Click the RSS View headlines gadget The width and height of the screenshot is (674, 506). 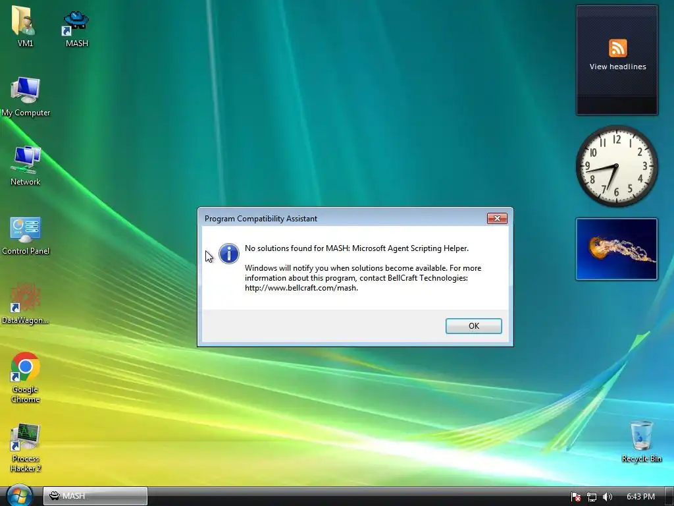pos(617,60)
